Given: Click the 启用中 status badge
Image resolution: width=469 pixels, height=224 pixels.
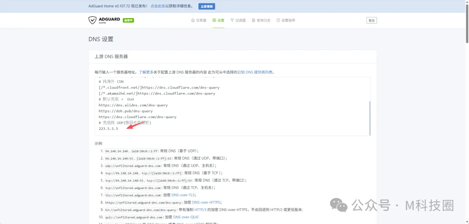Looking at the screenshot, I should [x=128, y=20].
